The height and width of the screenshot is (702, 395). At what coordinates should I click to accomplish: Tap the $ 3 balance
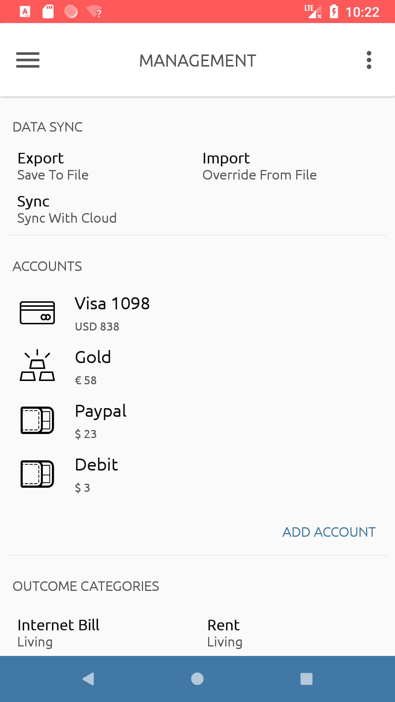pyautogui.click(x=82, y=488)
